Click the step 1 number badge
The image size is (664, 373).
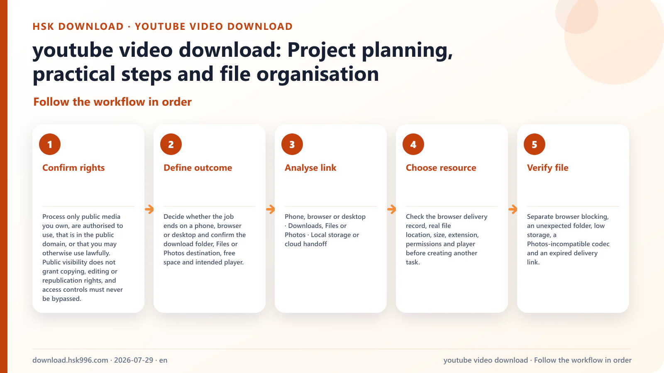click(x=50, y=144)
